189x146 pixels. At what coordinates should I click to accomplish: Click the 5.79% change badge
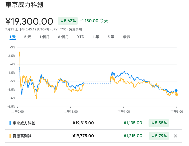[x=159, y=136]
